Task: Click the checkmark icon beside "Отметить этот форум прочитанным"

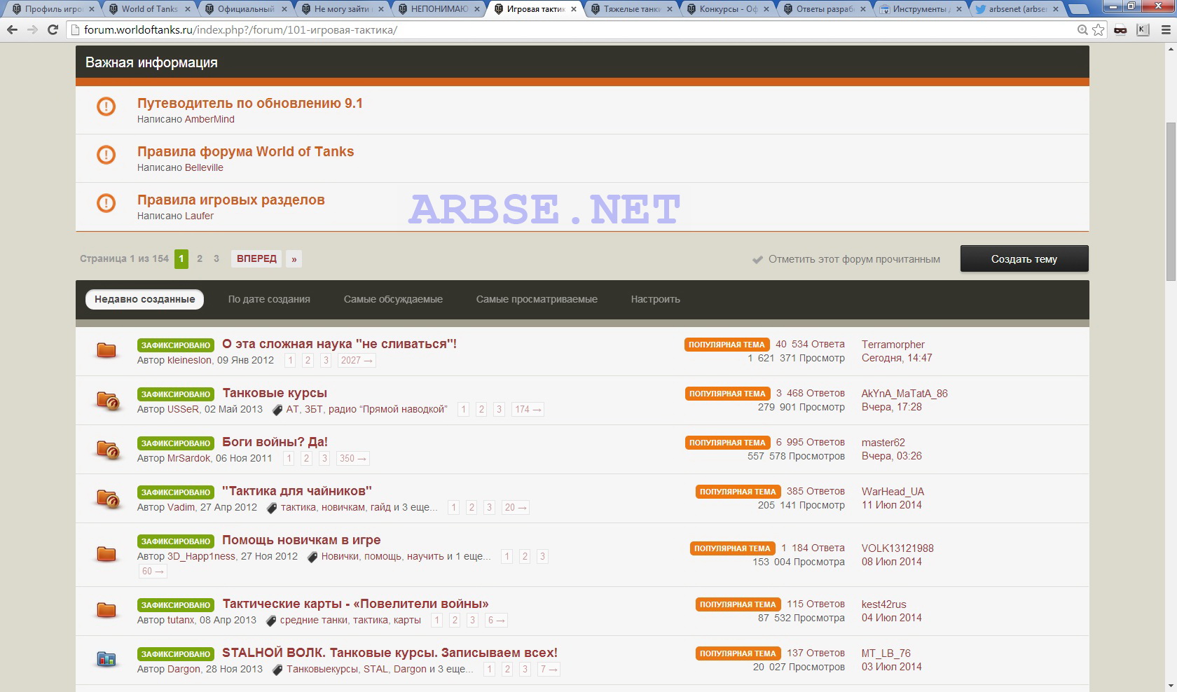Action: (757, 260)
